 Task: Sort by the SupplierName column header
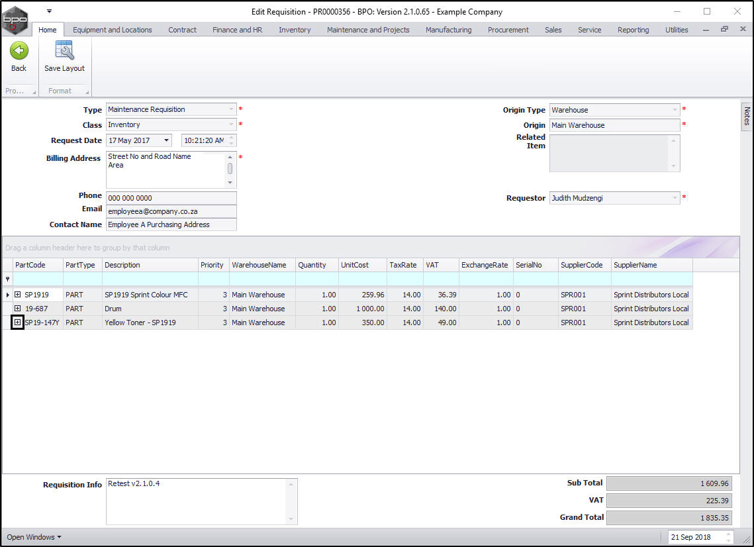tap(652, 265)
